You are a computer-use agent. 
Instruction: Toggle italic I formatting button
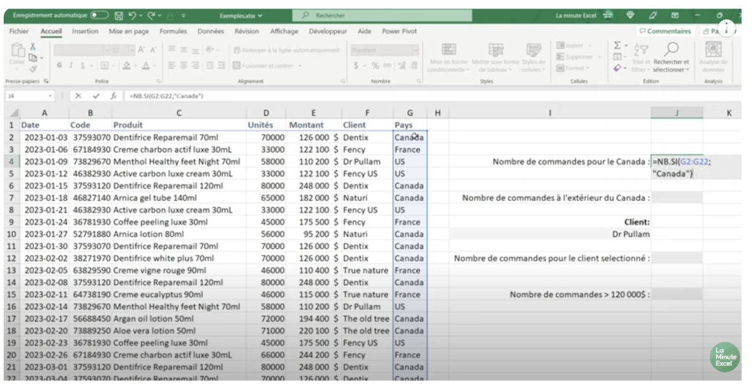[72, 65]
